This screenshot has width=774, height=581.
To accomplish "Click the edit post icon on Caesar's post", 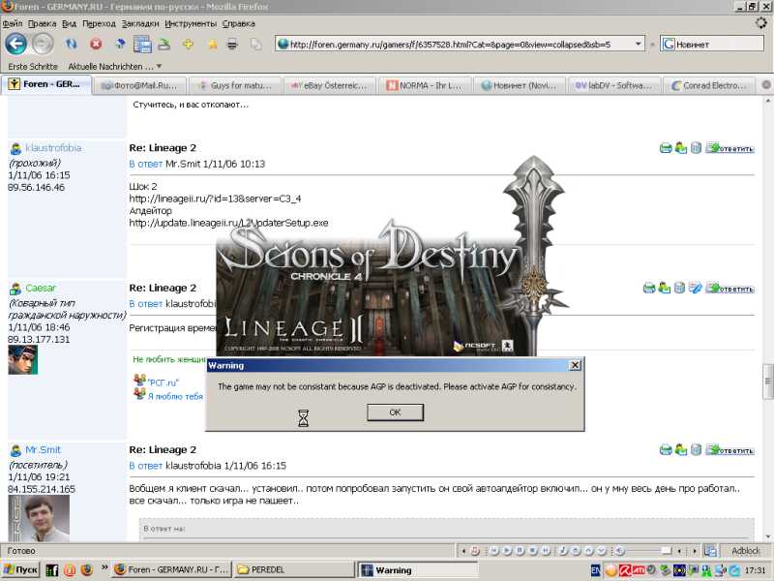I will [x=695, y=288].
